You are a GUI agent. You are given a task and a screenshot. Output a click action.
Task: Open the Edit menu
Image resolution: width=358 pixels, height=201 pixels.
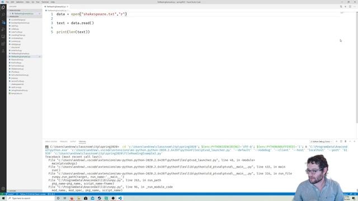(12, 2)
